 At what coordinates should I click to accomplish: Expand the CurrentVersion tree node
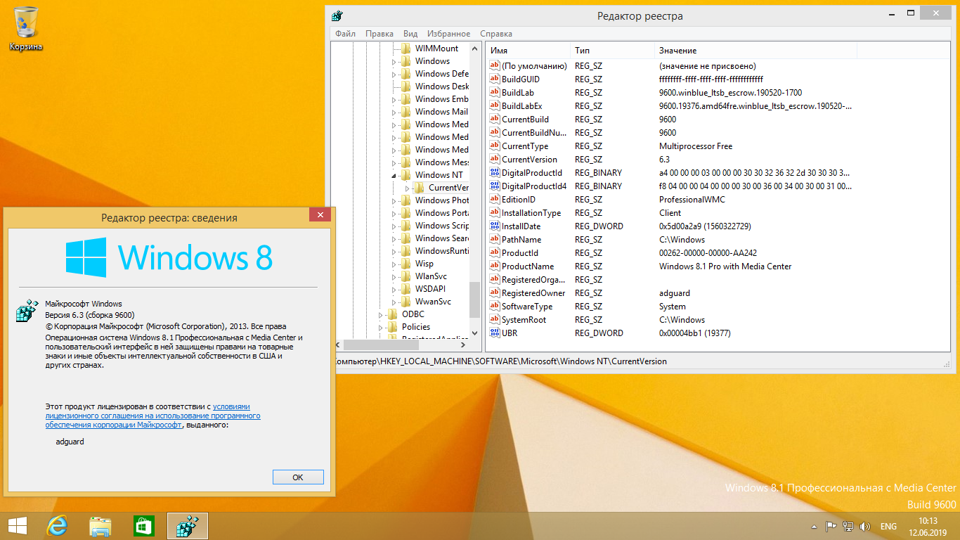[408, 188]
